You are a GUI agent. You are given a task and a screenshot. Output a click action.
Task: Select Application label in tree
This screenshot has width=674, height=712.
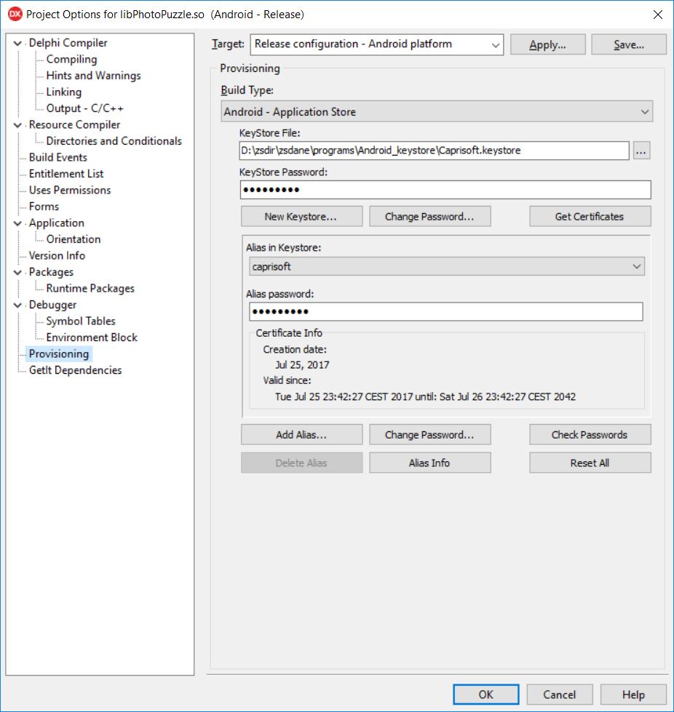pos(56,223)
